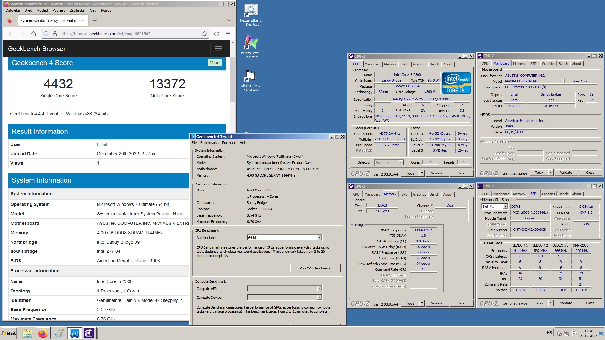Open the hexus_pifast desktop shortcut
605x340 pixels.
click(251, 15)
